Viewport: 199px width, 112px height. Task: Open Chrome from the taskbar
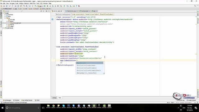53,106
